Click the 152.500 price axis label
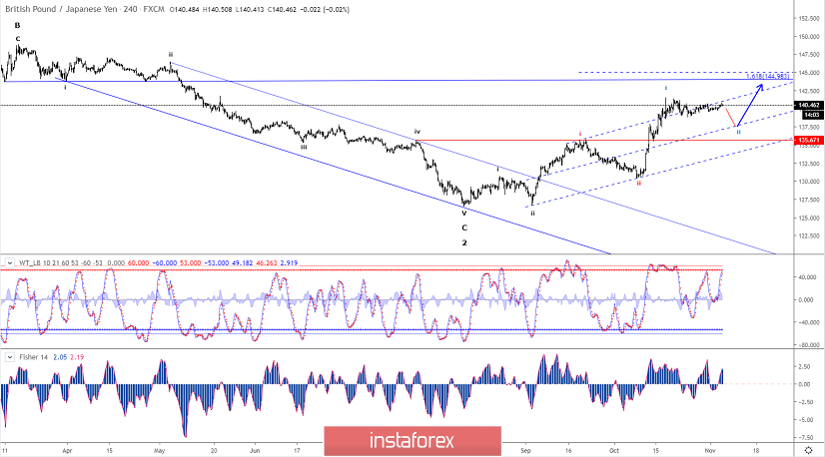The image size is (825, 457). 809,18
